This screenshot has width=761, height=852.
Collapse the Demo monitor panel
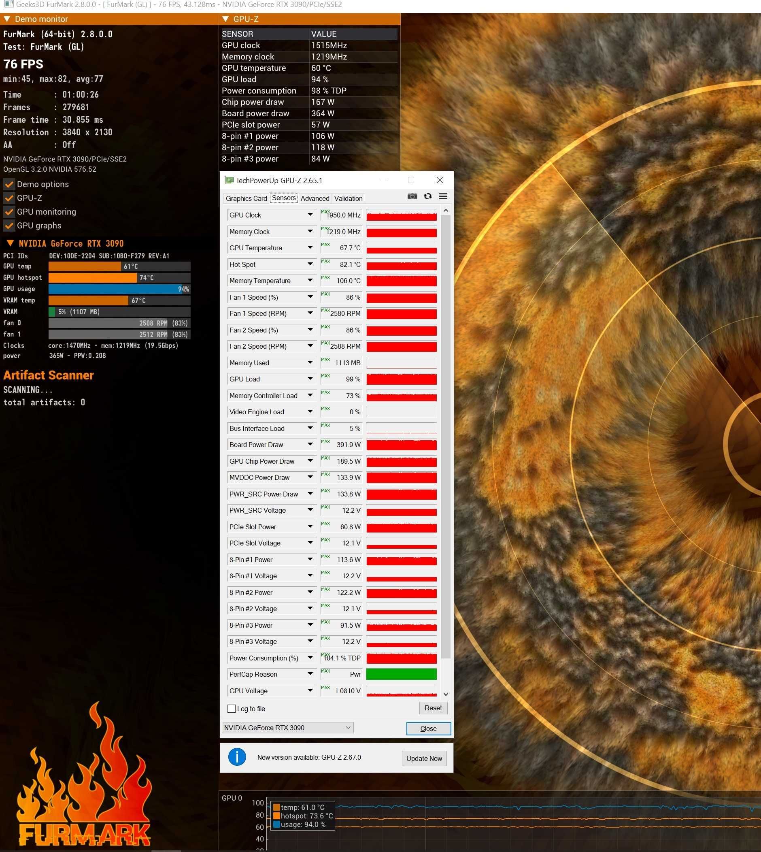click(x=7, y=19)
